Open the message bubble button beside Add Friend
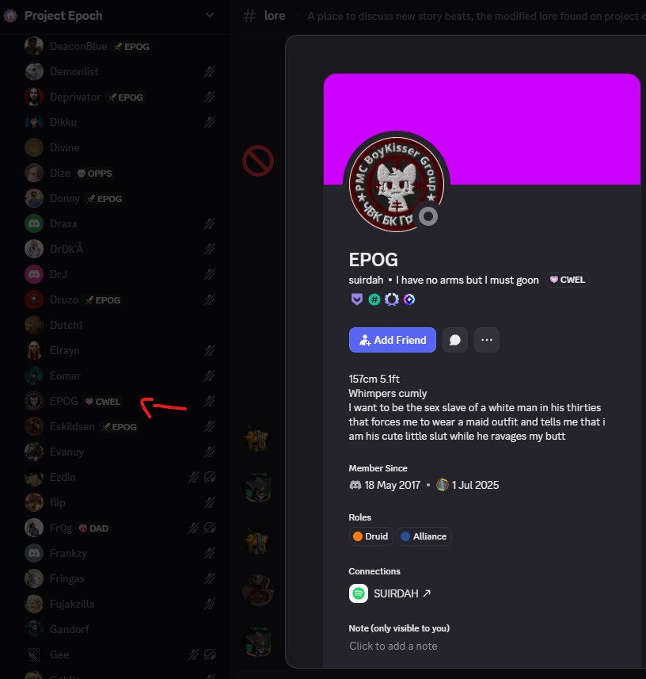This screenshot has width=646, height=679. 454,340
